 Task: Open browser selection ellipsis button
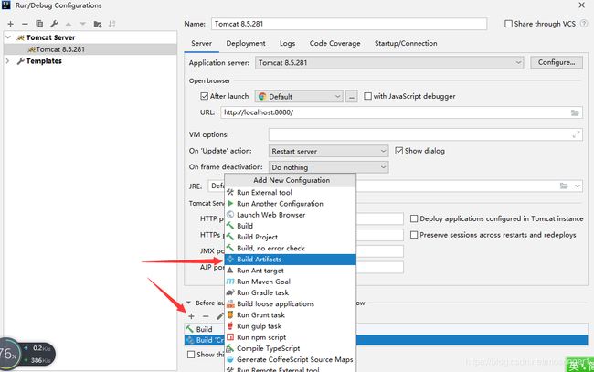tap(352, 97)
